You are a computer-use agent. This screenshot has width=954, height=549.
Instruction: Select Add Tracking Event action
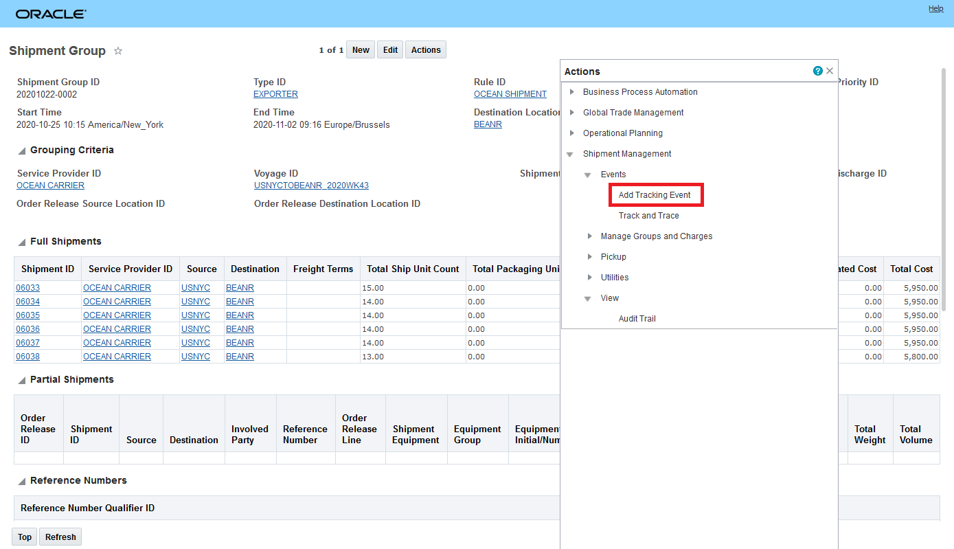(x=655, y=195)
